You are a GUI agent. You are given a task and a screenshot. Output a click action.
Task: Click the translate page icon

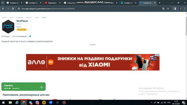(164, 8)
